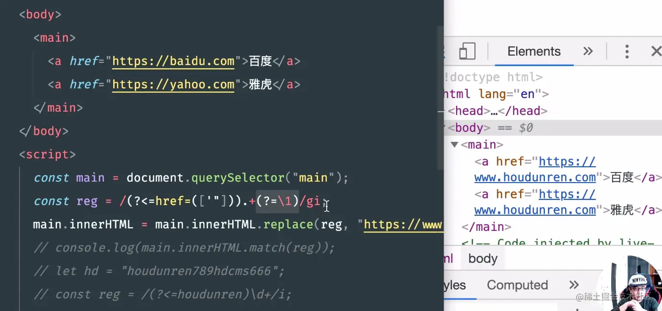Viewport: 662px width, 311px height.
Task: Click the commented const reg houdunren line
Action: (163, 294)
